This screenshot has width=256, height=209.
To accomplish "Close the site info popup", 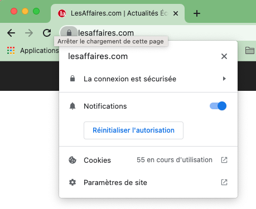I will 224,56.
